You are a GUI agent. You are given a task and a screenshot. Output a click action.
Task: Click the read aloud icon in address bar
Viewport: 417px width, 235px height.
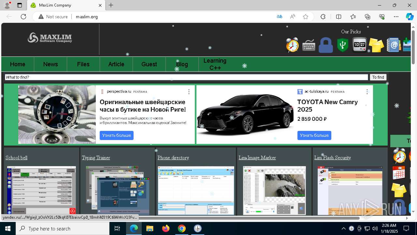293,17
